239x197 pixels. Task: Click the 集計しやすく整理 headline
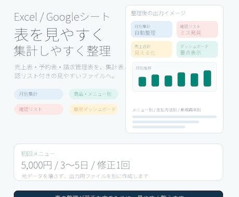62,51
